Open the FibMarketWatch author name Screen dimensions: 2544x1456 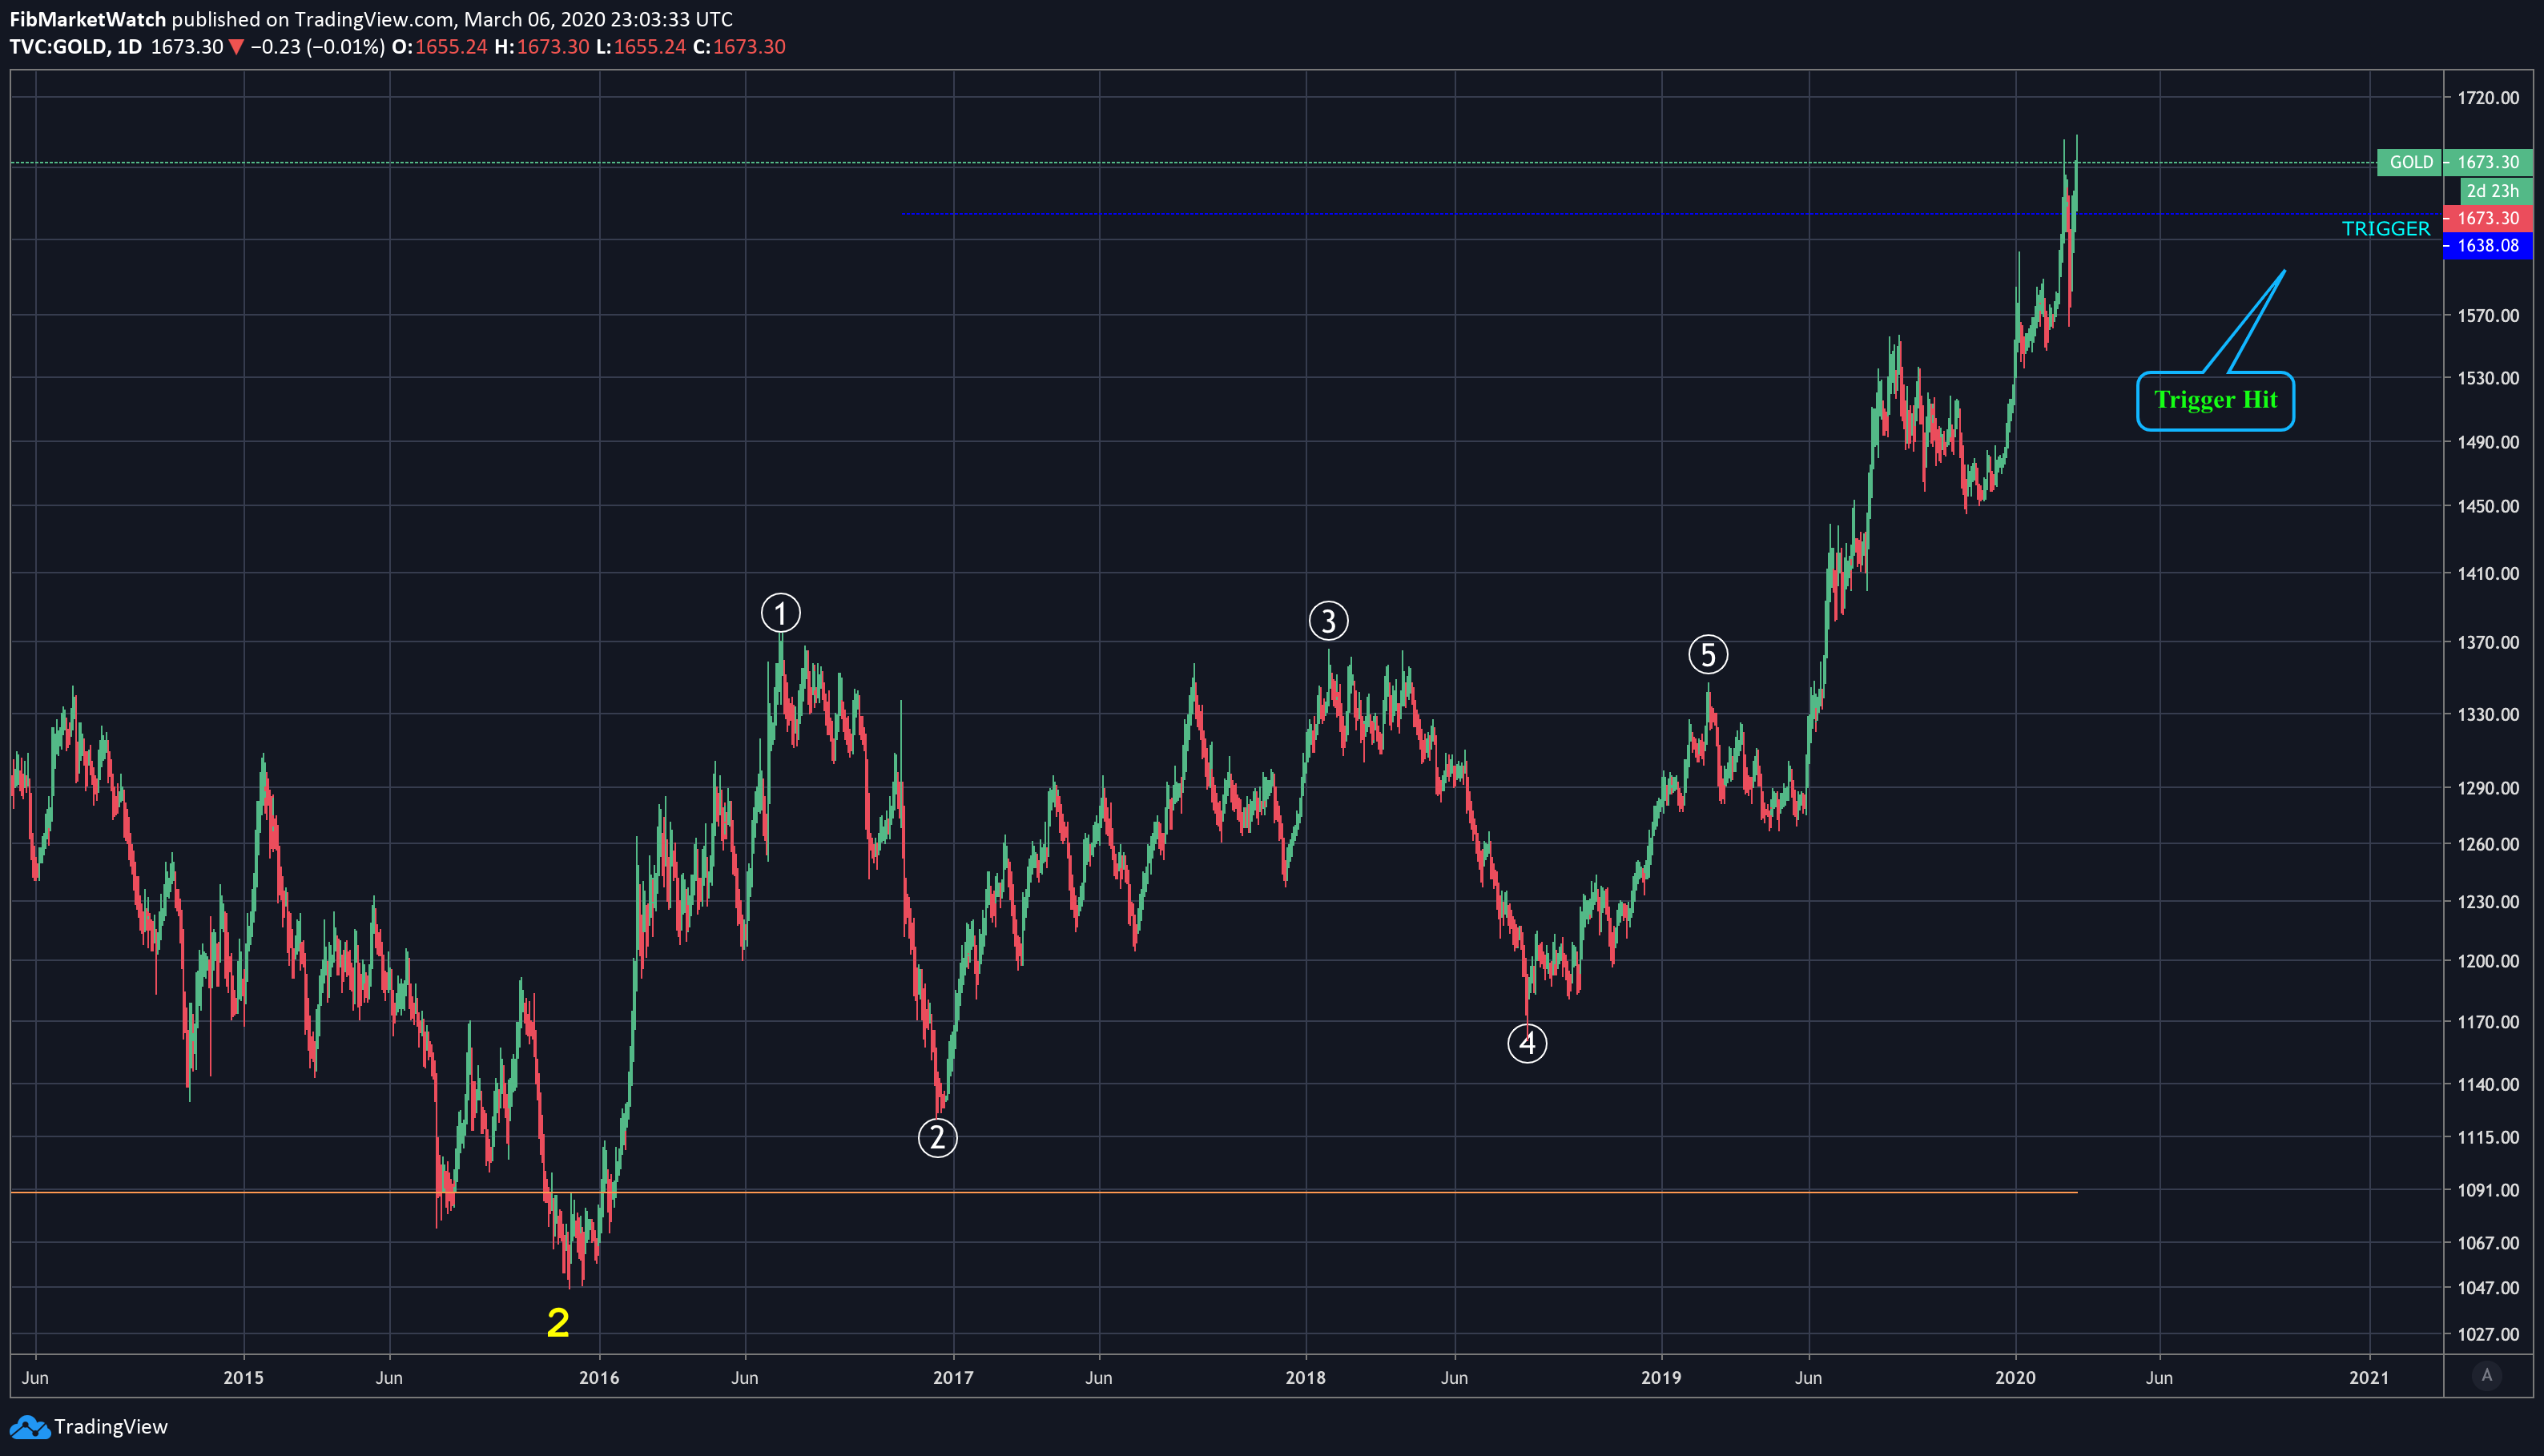[88, 19]
